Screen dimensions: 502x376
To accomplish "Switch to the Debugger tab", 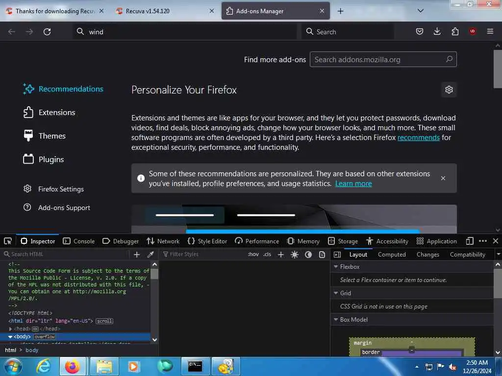I will (x=121, y=241).
